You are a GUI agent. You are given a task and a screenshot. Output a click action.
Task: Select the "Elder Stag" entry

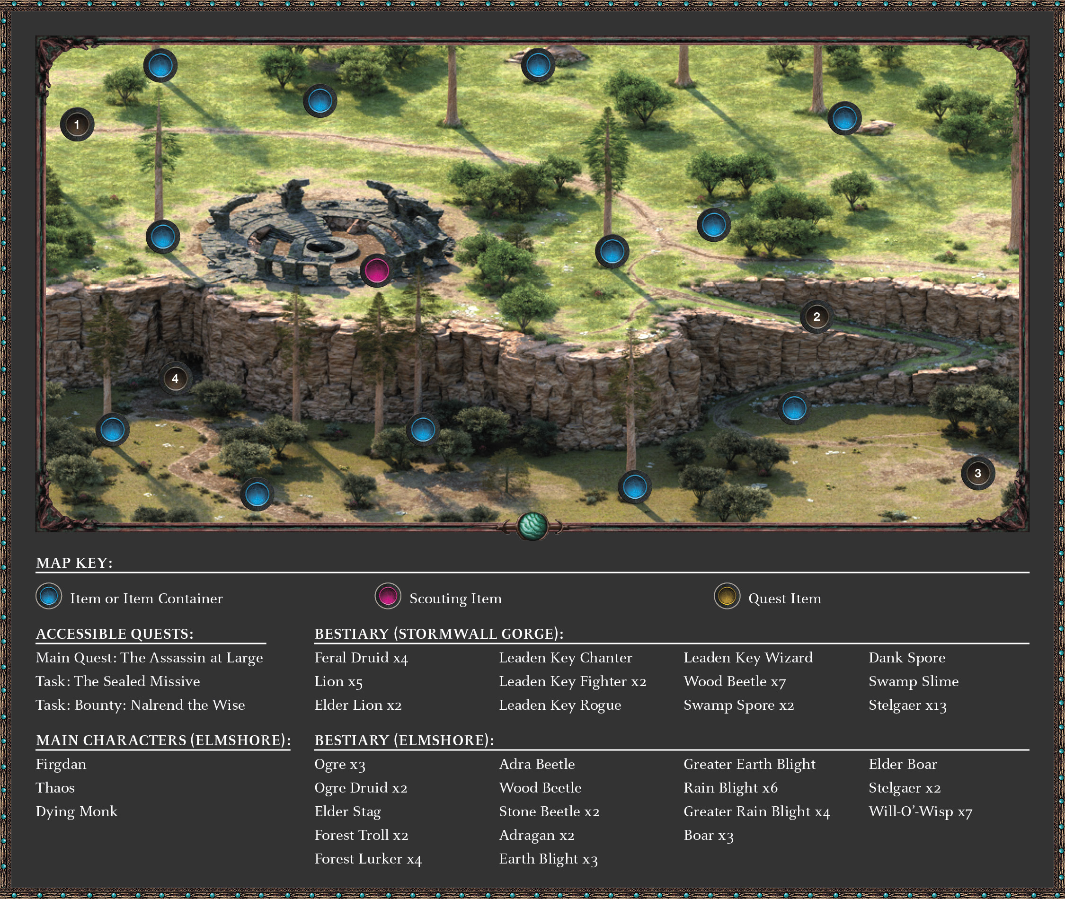(348, 811)
